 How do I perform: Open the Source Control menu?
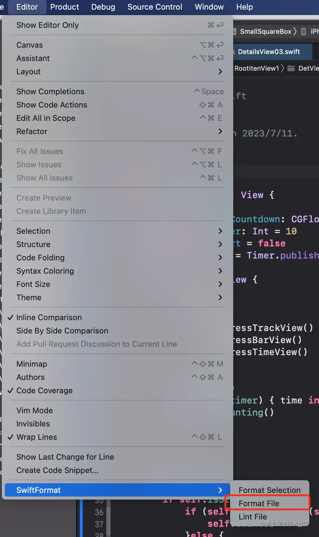[155, 7]
